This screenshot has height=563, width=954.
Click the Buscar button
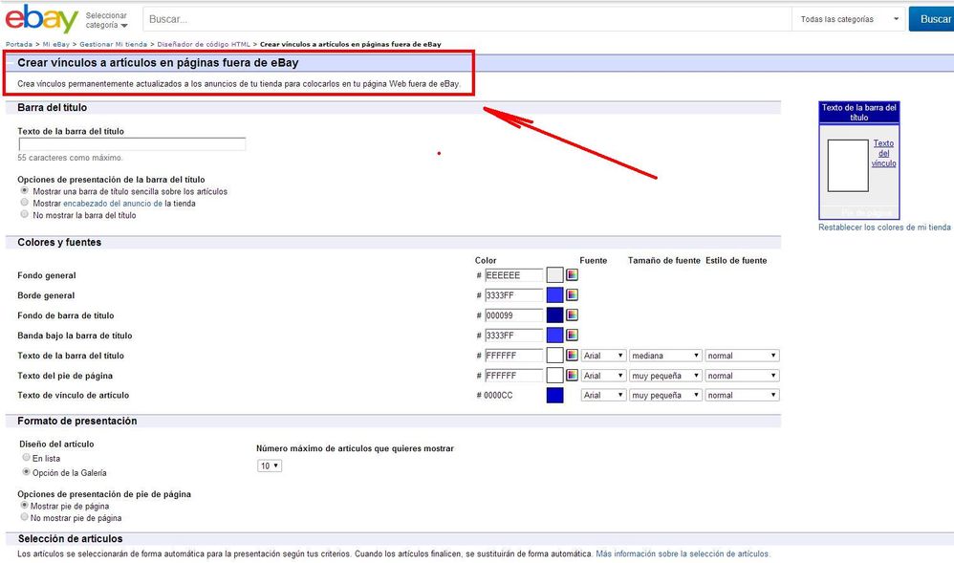pyautogui.click(x=931, y=19)
